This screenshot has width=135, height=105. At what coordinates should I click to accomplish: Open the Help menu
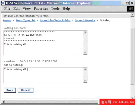coord(66,8)
